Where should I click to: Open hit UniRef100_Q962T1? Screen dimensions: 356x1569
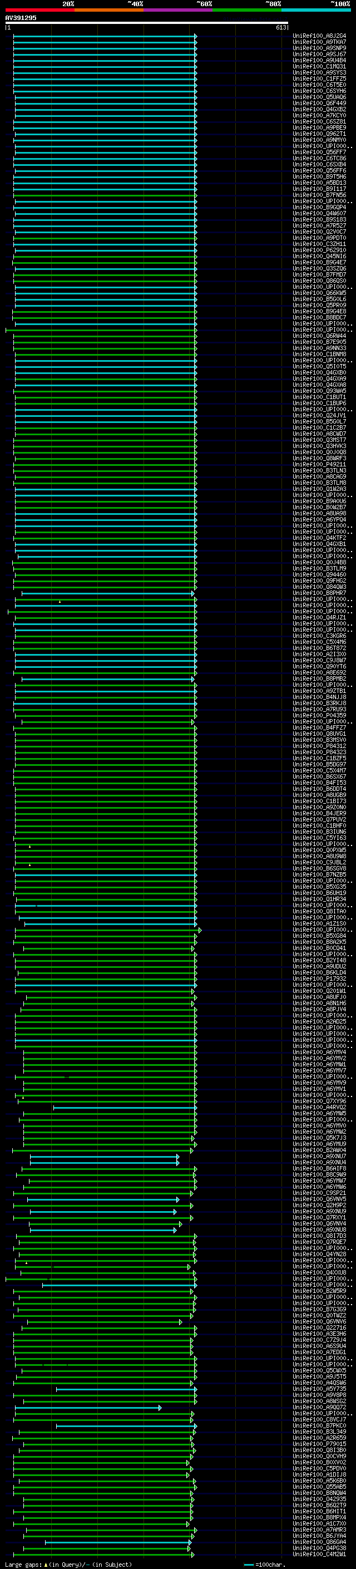coord(319,134)
